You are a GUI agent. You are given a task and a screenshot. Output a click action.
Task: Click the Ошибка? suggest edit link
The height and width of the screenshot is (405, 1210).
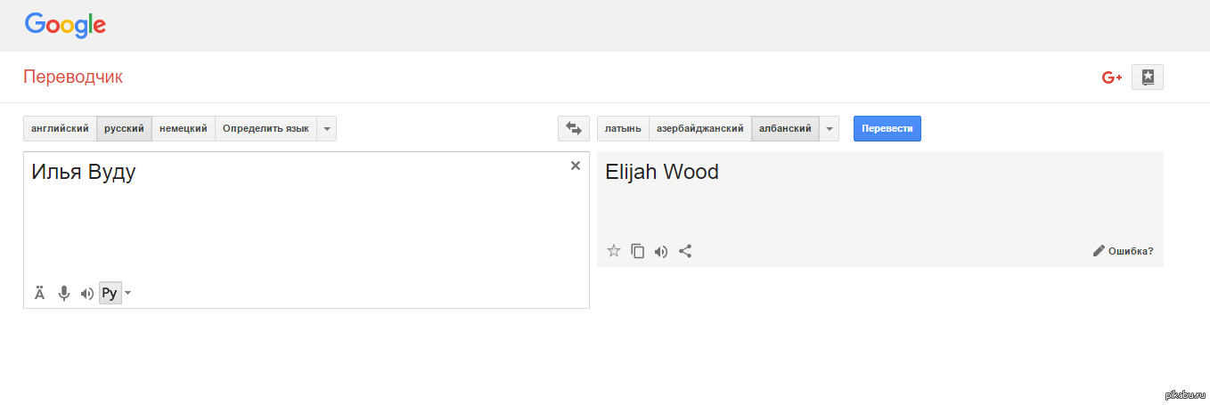(1123, 251)
